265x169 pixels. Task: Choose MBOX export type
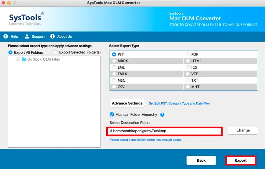pos(114,61)
